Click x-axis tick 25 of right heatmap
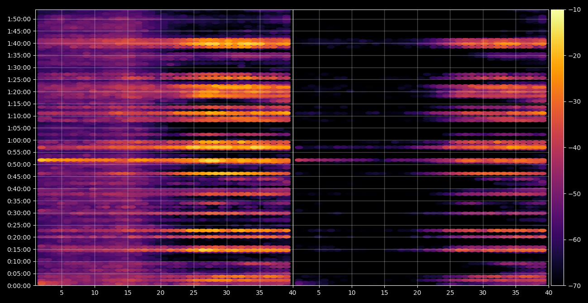This screenshot has width=588, height=303. point(450,293)
